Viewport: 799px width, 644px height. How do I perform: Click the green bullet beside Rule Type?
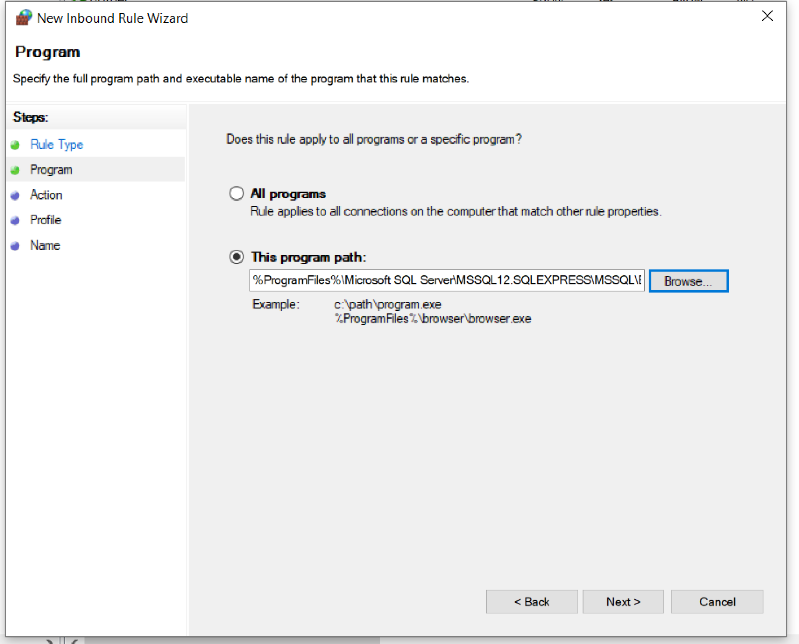[16, 145]
